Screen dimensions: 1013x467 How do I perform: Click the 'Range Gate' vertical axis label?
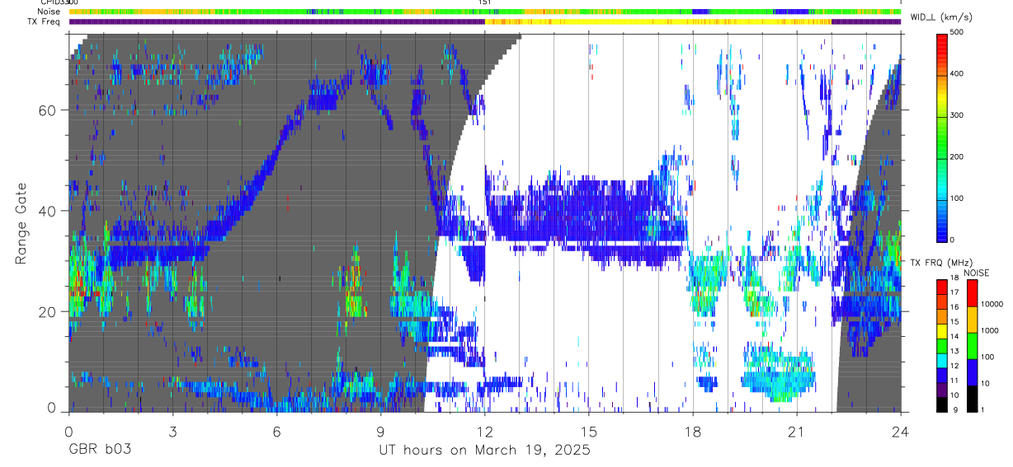21,225
